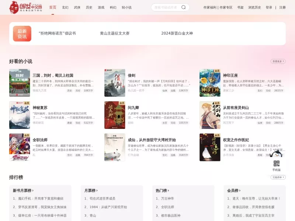295x221 pixels.
Task: Expand the 月票榜 ranking list
Action: pyautogui.click(x=91, y=190)
